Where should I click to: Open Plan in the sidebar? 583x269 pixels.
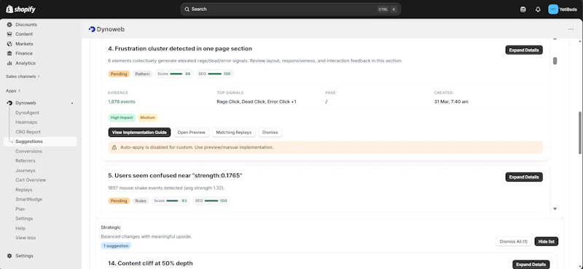(20, 209)
